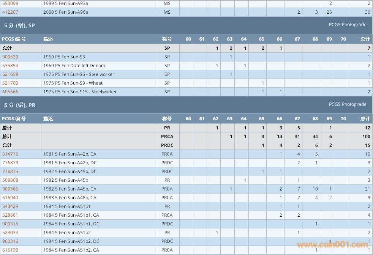Open PCGS number 900520 link

pyautogui.click(x=10, y=57)
